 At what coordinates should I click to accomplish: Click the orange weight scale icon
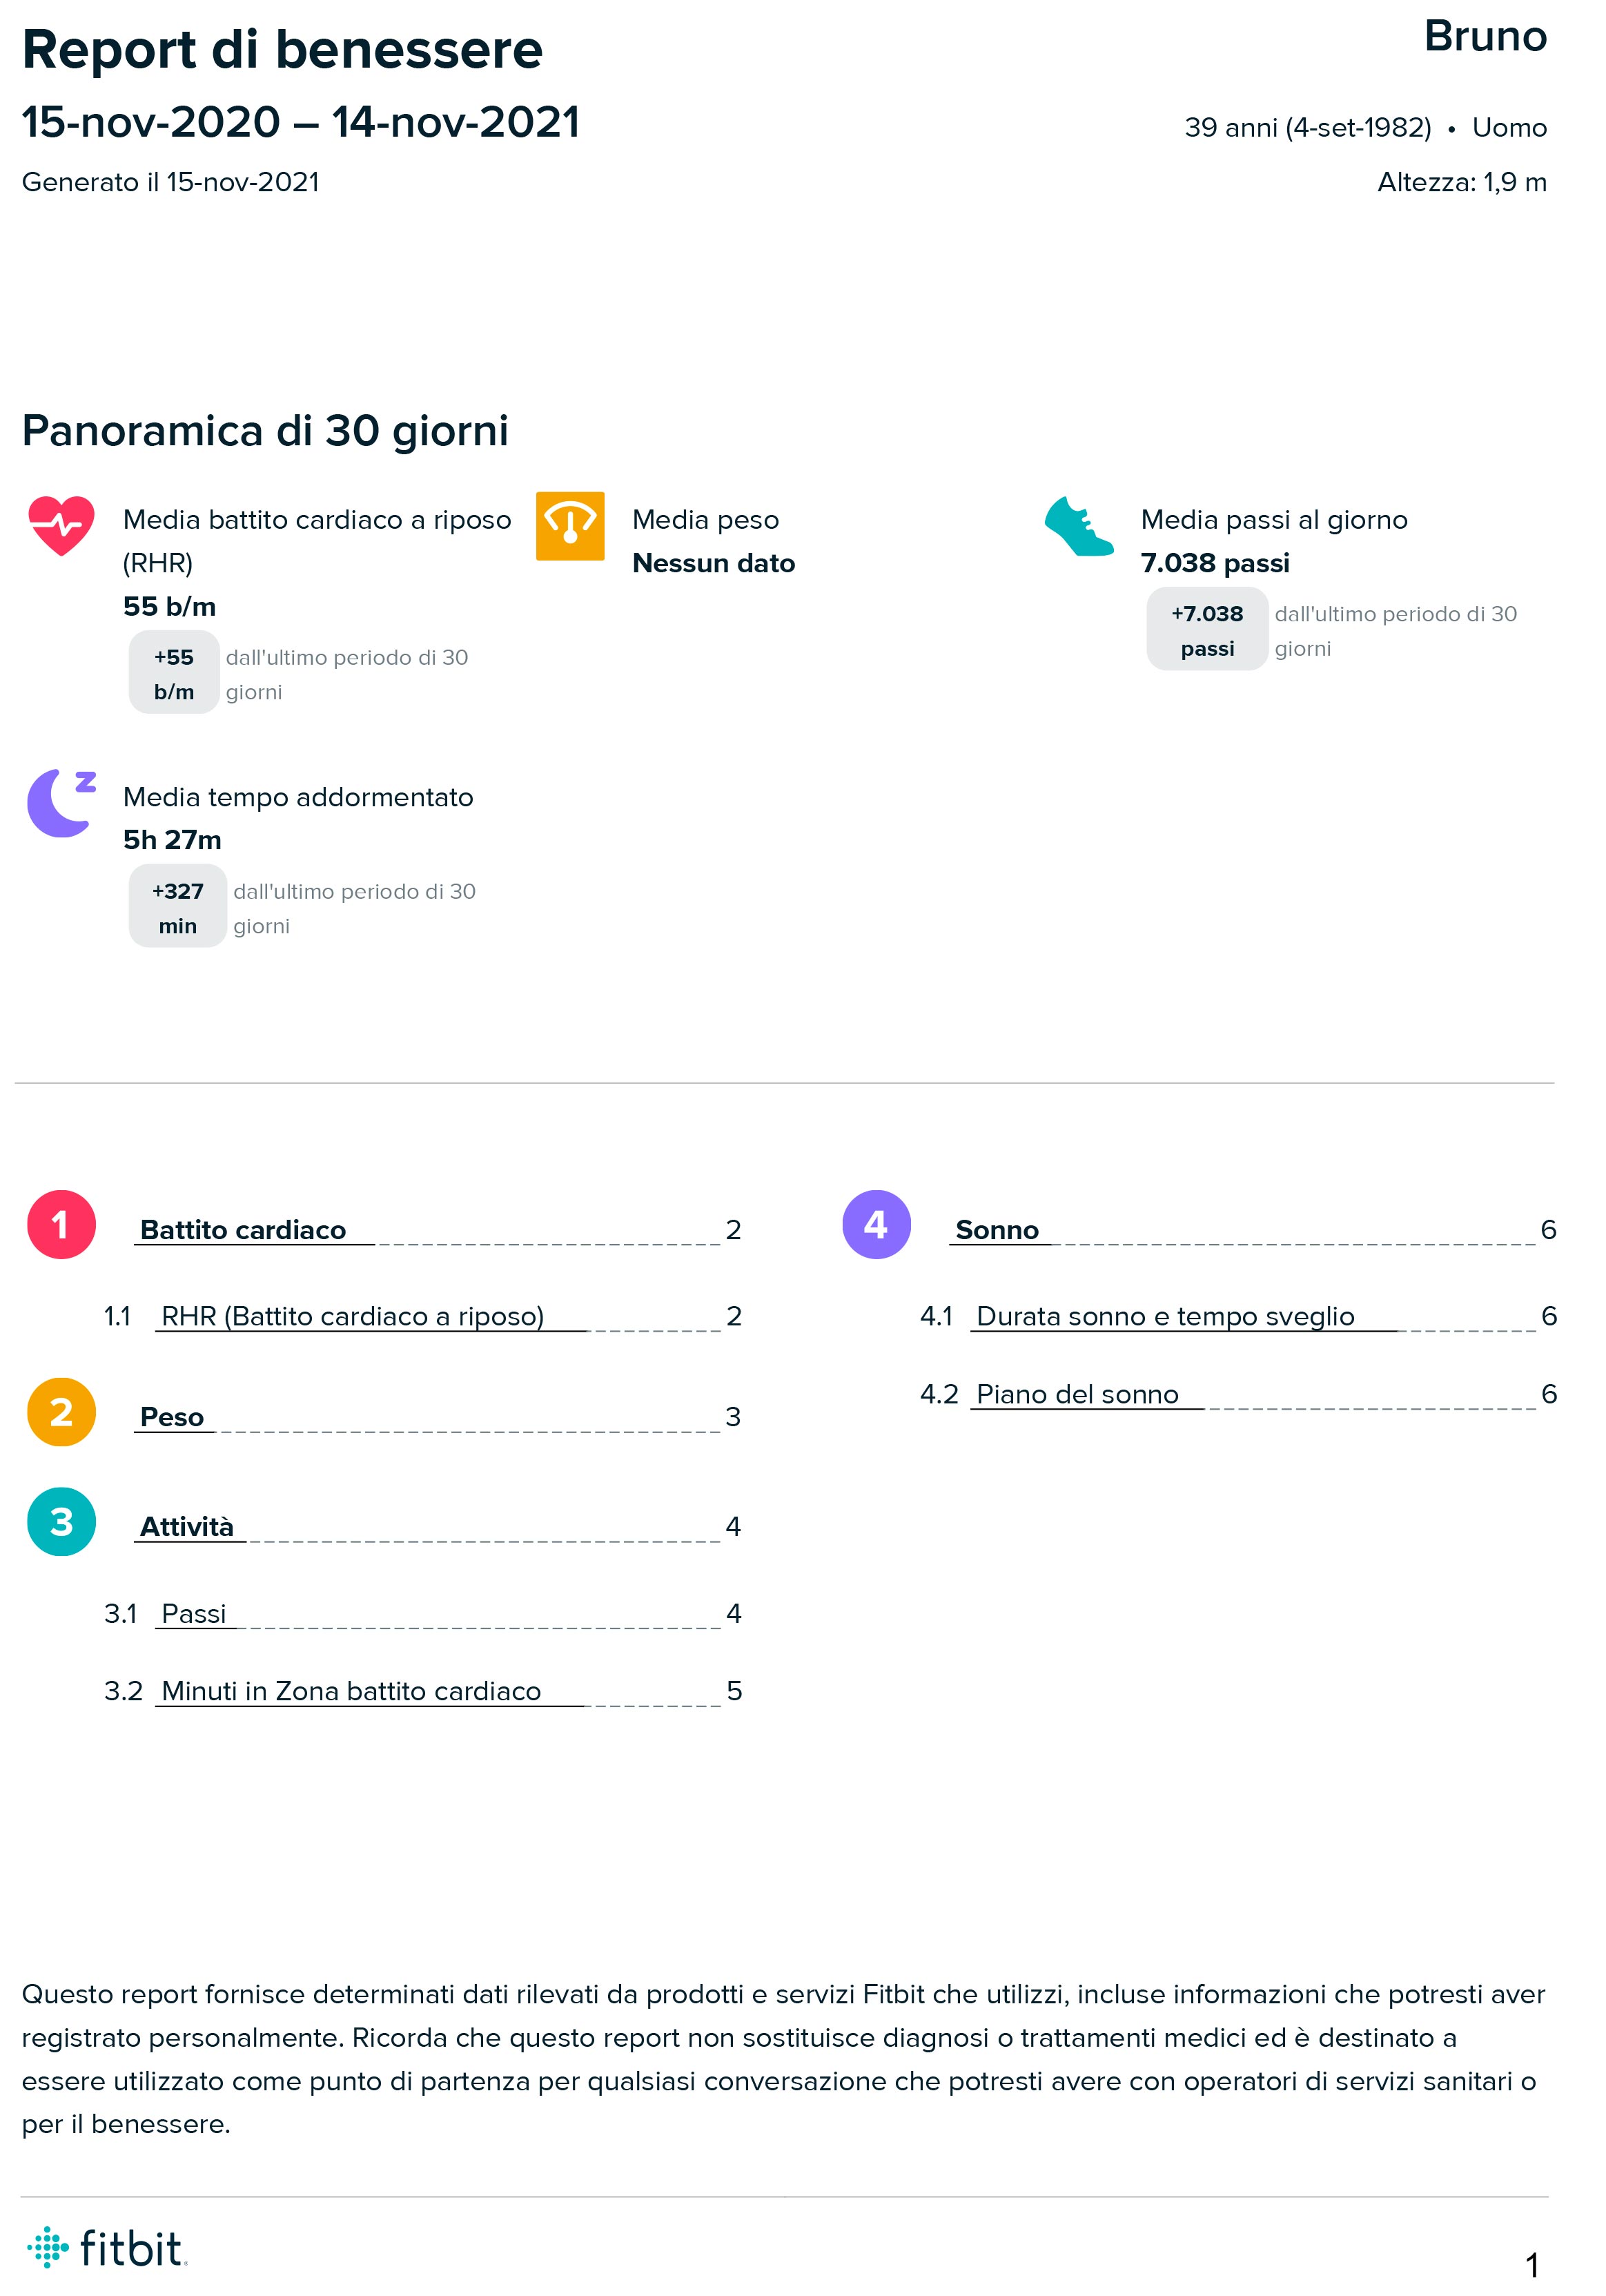[570, 526]
